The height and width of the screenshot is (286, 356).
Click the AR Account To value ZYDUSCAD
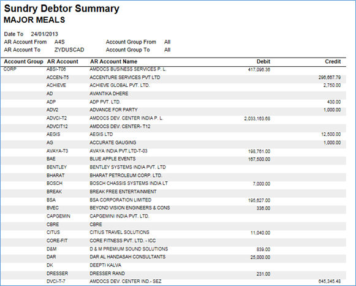click(x=69, y=50)
